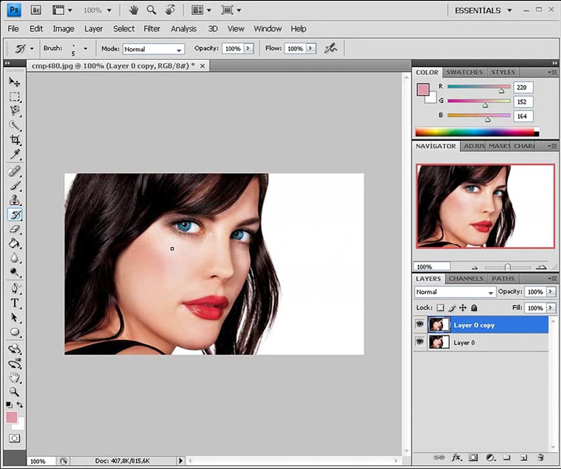Select the Eyedropper tool

coord(15,155)
